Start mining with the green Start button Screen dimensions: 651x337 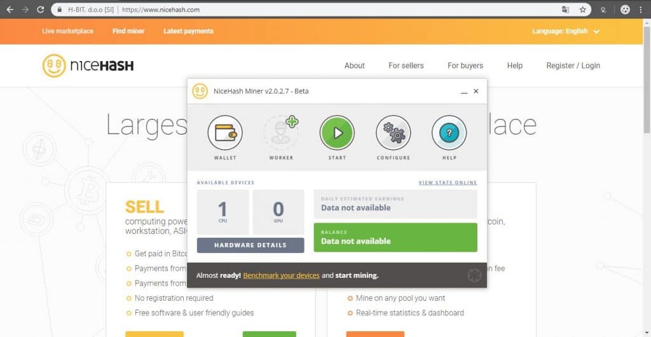tap(337, 133)
